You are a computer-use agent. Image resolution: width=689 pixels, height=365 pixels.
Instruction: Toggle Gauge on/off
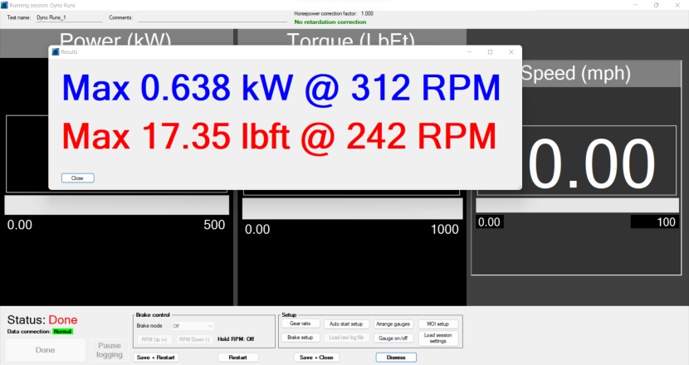click(x=393, y=338)
